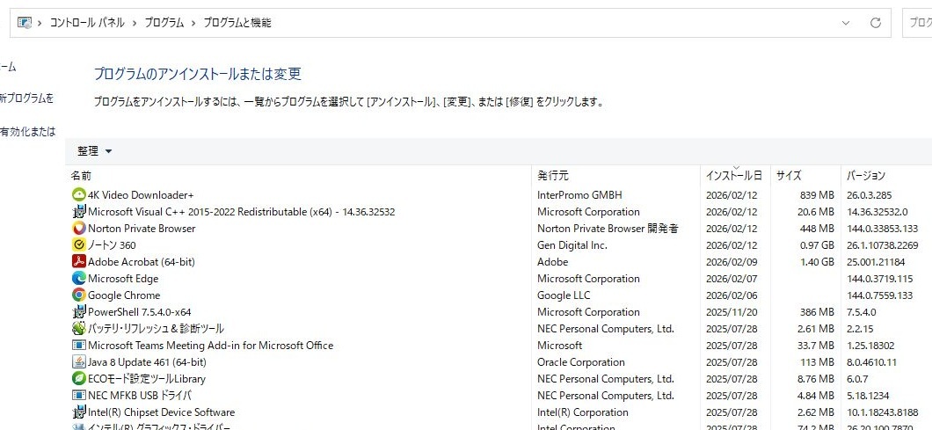Image resolution: width=932 pixels, height=430 pixels.
Task: Click the ECOモード設定ツールLibrary icon
Action: [x=79, y=379]
